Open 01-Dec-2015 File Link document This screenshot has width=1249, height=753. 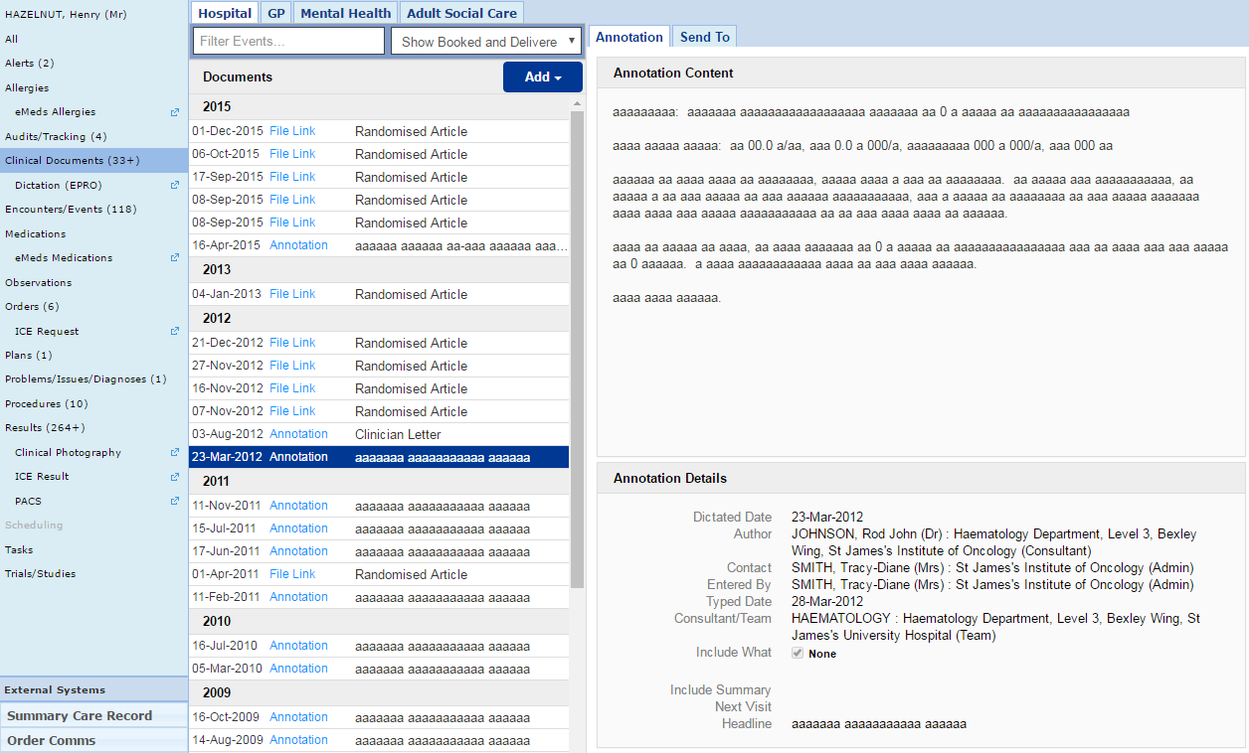coord(292,131)
